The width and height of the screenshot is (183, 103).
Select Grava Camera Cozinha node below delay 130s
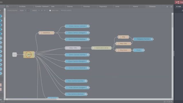coord(77,55)
